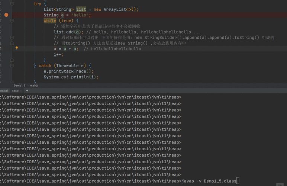Click the ArrayList class name in code
Viewport: 287px width, 186px height.
click(x=115, y=9)
